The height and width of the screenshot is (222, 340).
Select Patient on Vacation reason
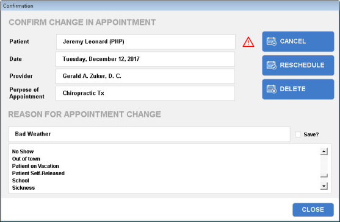click(35, 166)
